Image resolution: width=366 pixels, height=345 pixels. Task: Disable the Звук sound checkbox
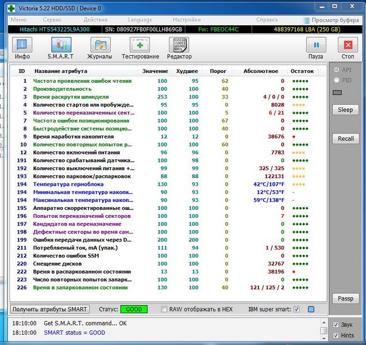(x=336, y=324)
